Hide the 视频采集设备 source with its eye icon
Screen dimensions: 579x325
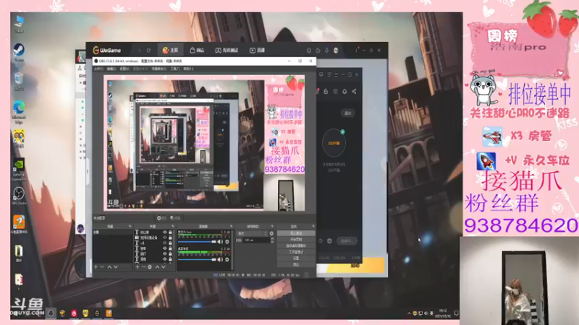[165, 238]
